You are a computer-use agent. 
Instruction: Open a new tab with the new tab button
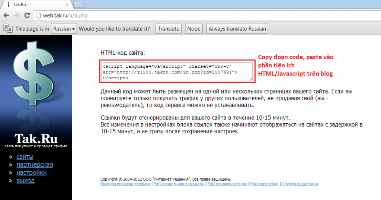coord(79,4)
